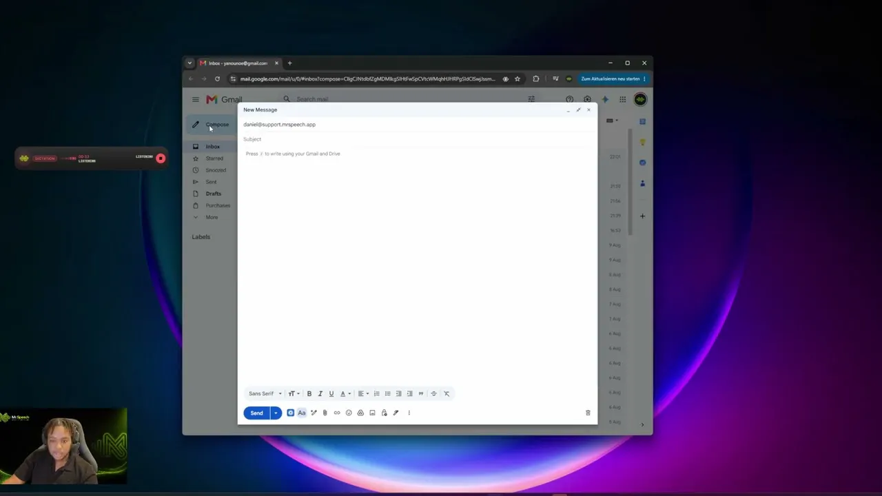Screen dimensions: 882x496
Task: Toggle underline formatting in compose toolbar
Action: point(331,393)
